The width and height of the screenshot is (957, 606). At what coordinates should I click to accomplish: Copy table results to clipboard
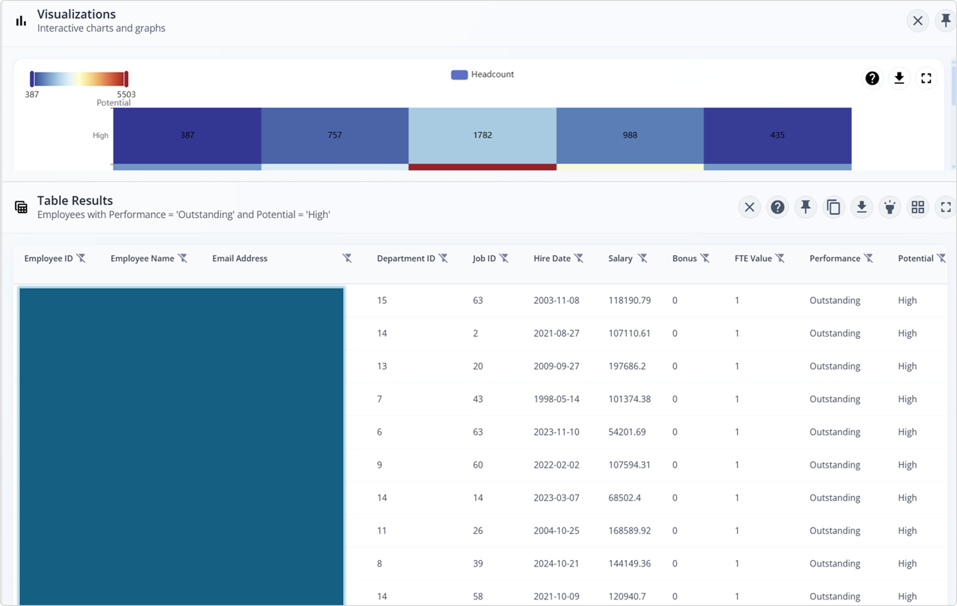coord(833,207)
